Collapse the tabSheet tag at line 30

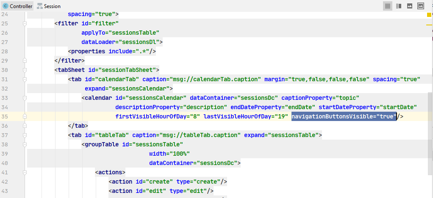25,70
